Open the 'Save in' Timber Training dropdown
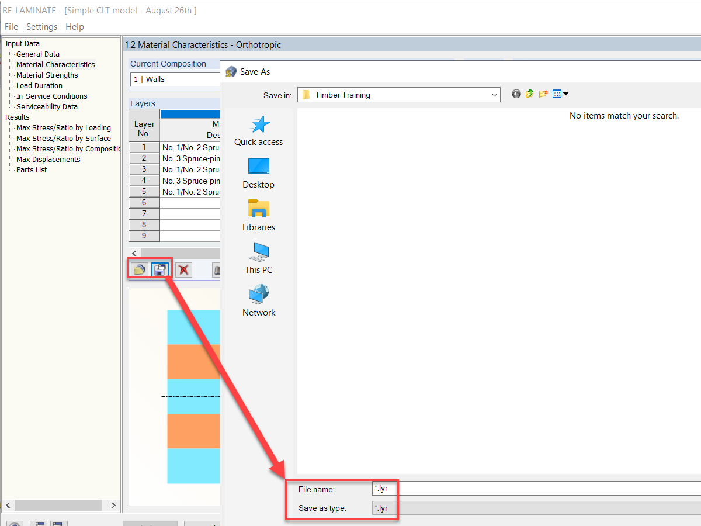 tap(399, 95)
